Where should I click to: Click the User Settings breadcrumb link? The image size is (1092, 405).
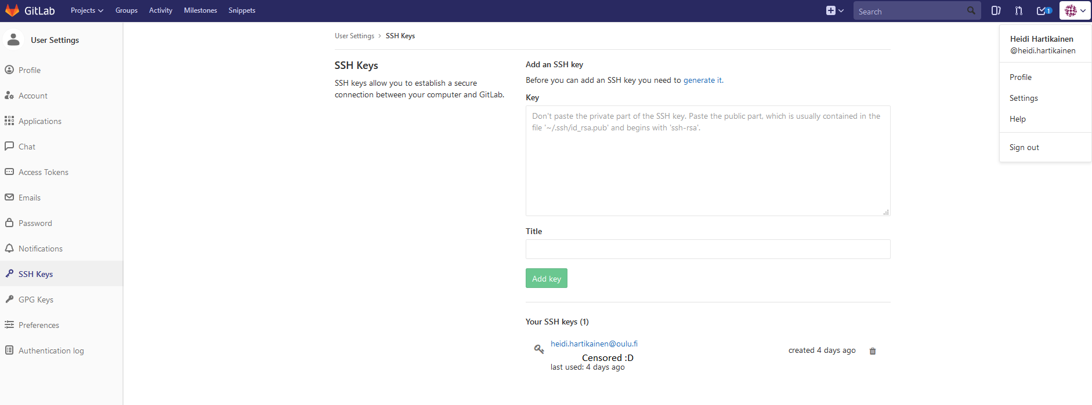[x=355, y=36]
